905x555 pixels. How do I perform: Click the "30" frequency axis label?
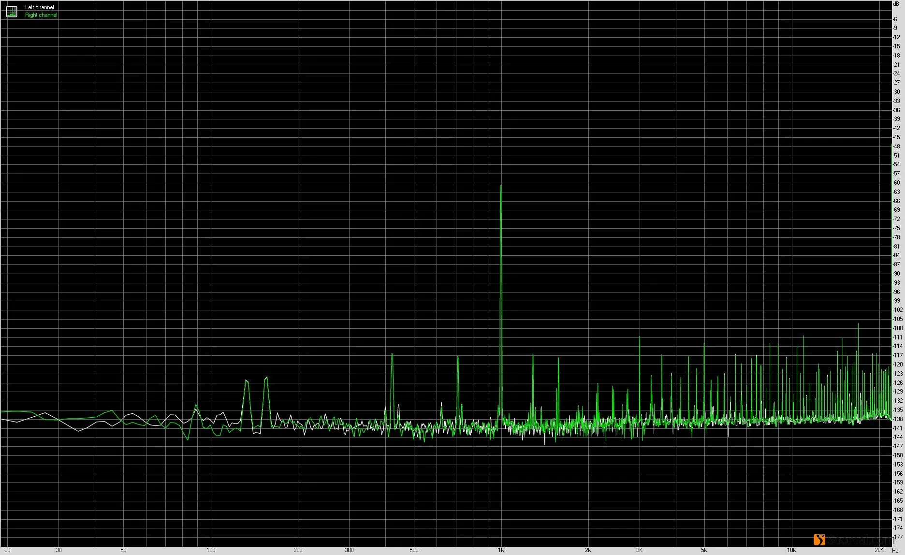(59, 550)
